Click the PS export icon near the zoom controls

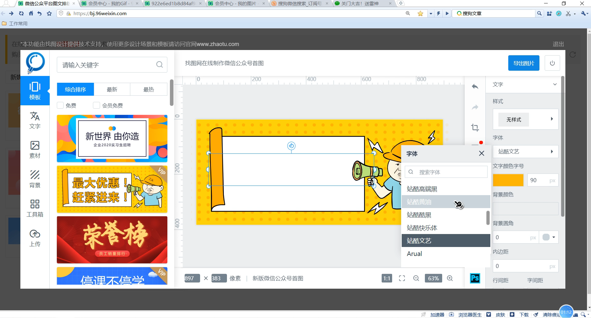475,278
